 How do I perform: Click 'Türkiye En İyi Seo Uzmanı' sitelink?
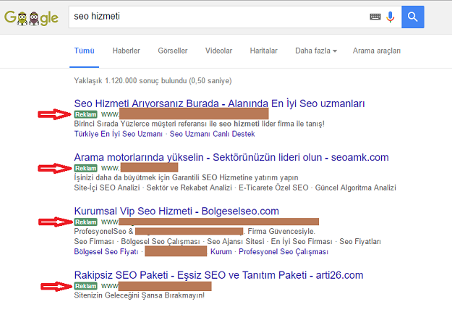[118, 134]
